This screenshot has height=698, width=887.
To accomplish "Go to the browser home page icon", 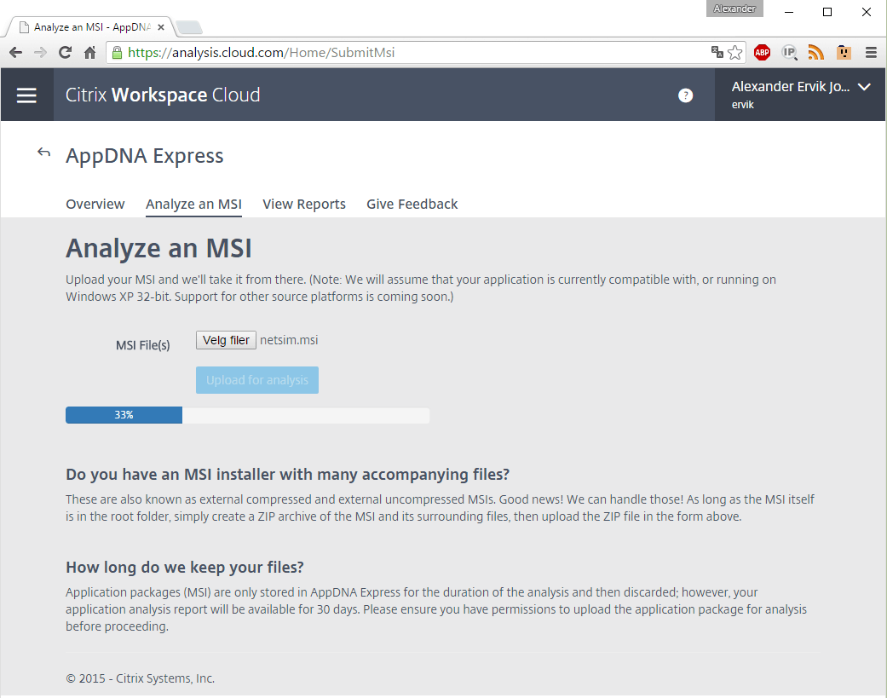I will click(89, 53).
